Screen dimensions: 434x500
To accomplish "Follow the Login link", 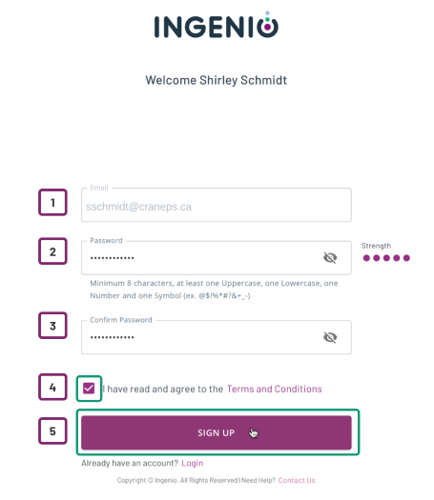I will (x=193, y=463).
